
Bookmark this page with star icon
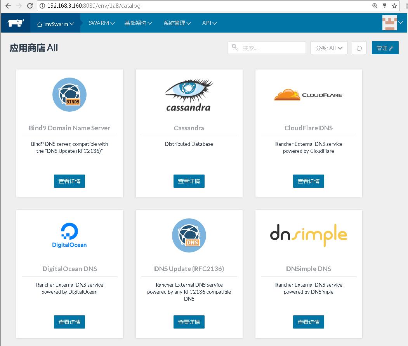[x=394, y=6]
